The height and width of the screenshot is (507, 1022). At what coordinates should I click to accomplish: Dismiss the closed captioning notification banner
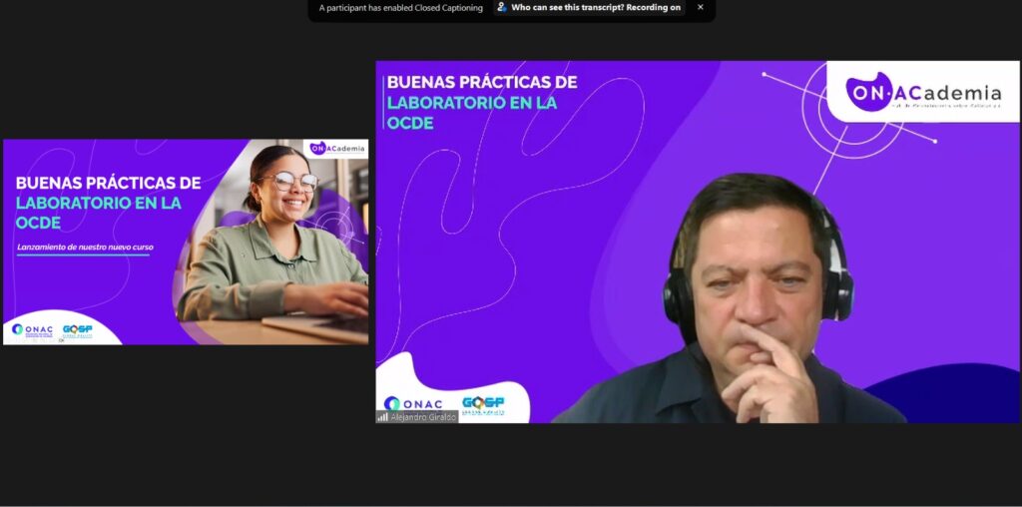(700, 7)
